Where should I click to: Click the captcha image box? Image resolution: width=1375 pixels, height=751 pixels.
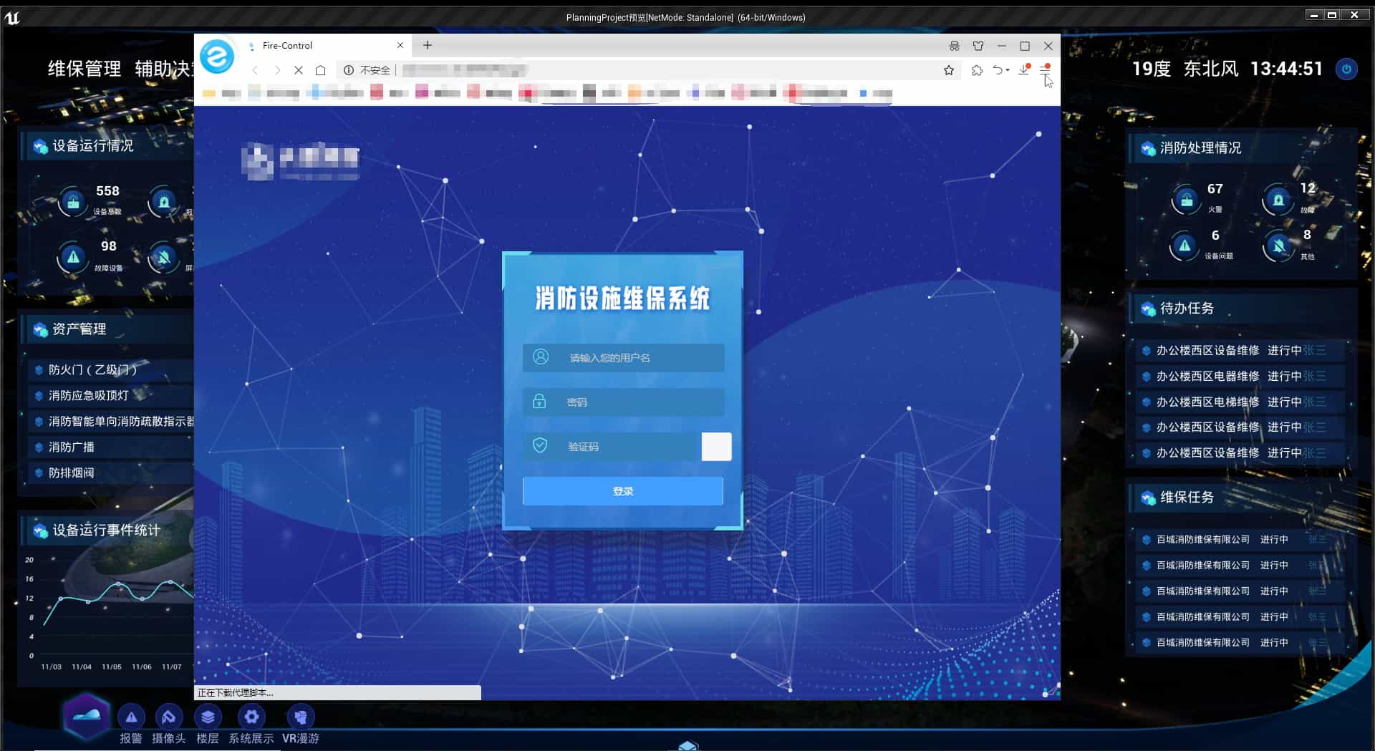(x=716, y=447)
